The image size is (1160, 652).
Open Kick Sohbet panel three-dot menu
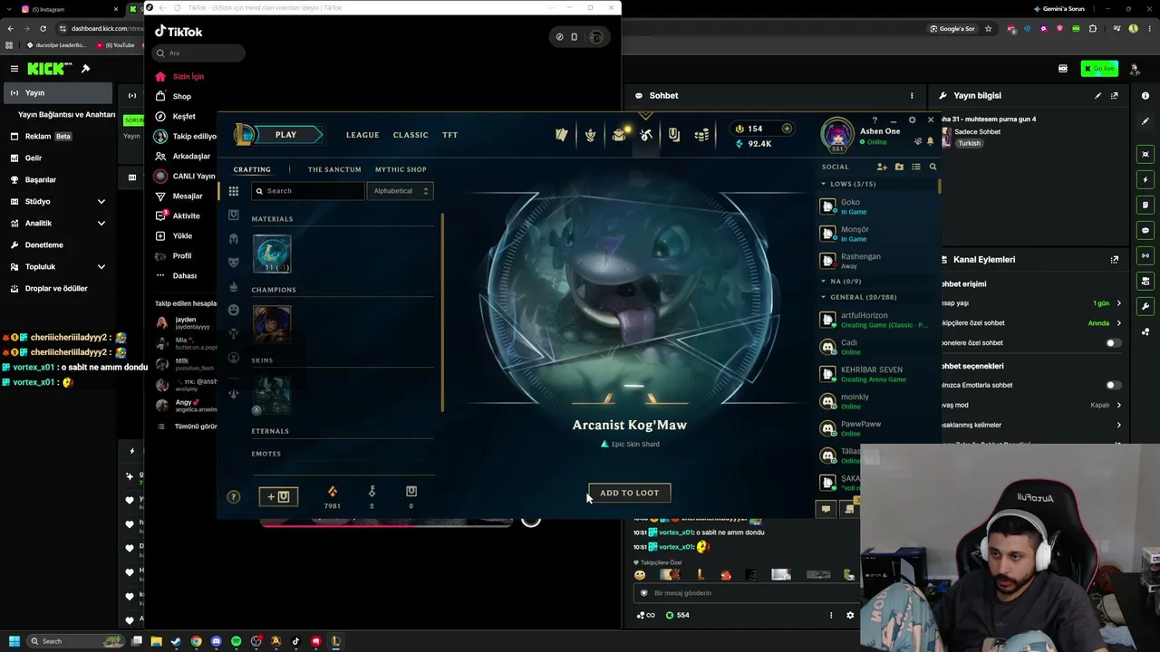click(x=912, y=95)
